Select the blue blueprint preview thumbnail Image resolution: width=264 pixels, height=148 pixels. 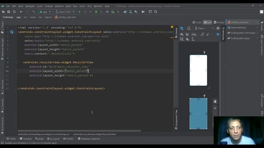coord(198,113)
